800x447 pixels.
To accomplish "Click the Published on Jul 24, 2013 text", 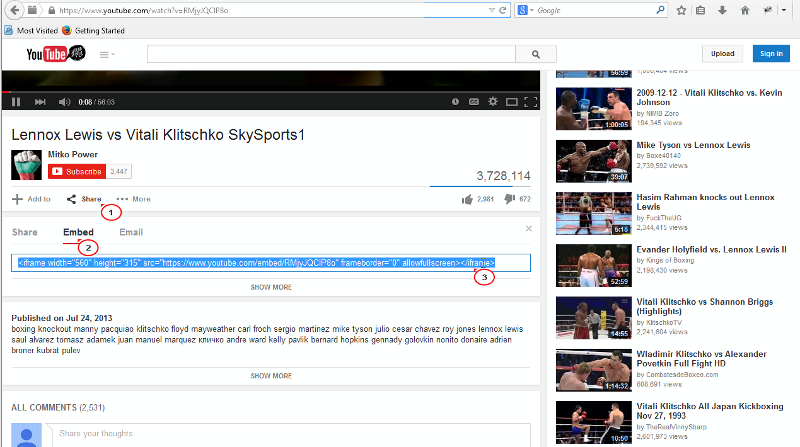I will (x=62, y=318).
